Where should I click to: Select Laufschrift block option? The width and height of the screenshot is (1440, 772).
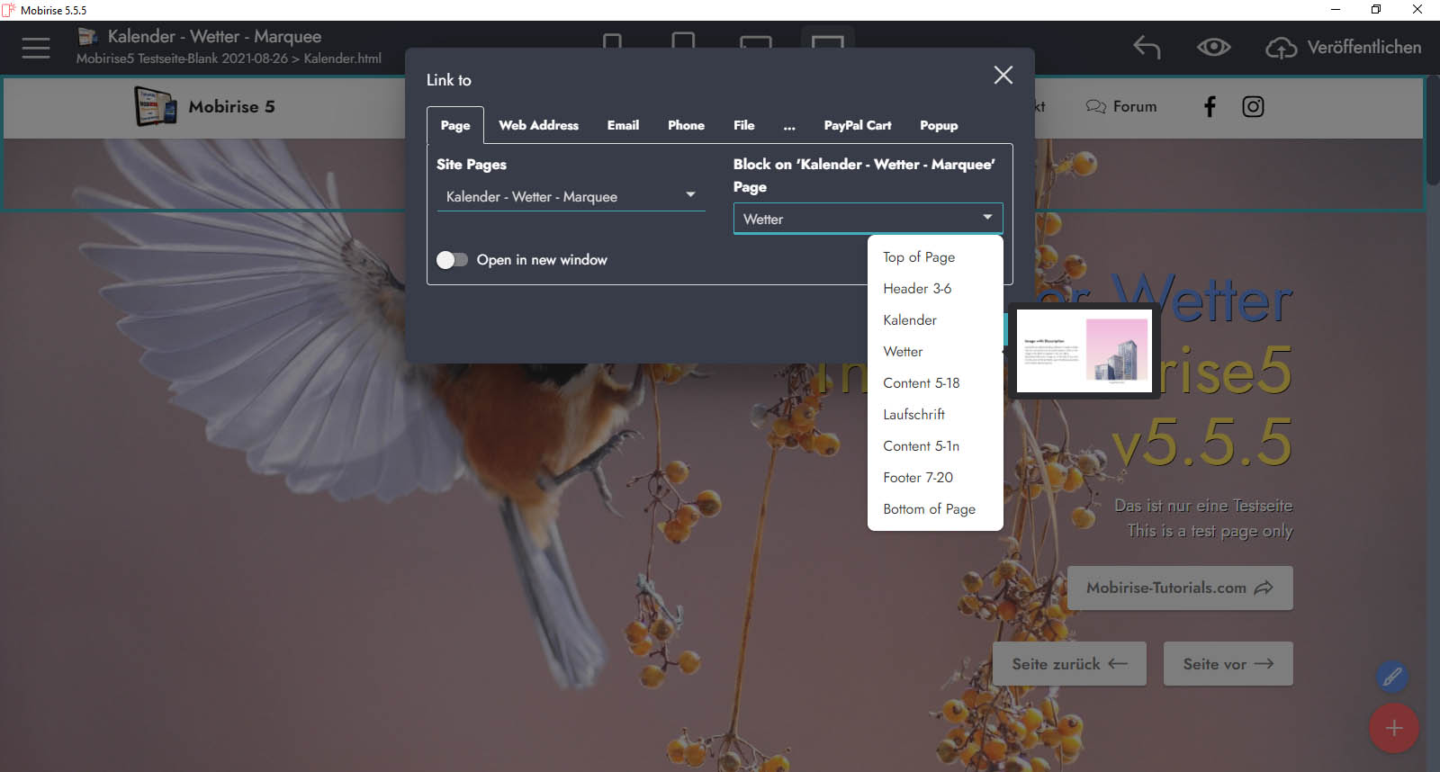[x=935, y=415]
